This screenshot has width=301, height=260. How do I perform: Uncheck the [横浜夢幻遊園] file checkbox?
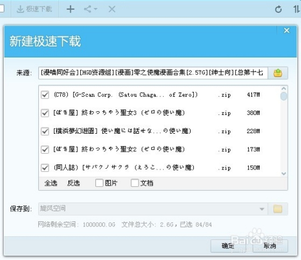[x=45, y=131]
